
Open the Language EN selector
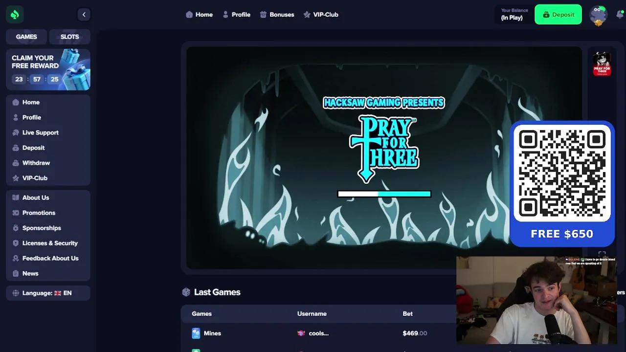[x=47, y=293]
